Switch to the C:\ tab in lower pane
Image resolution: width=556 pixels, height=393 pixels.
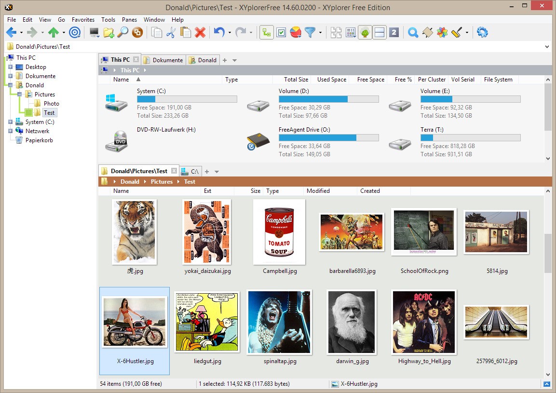tap(190, 171)
